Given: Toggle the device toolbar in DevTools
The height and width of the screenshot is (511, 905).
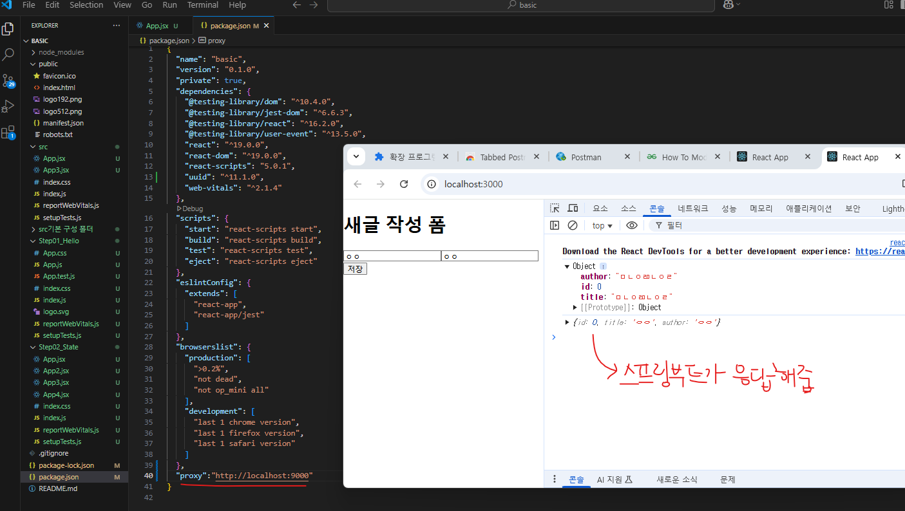Looking at the screenshot, I should [573, 208].
